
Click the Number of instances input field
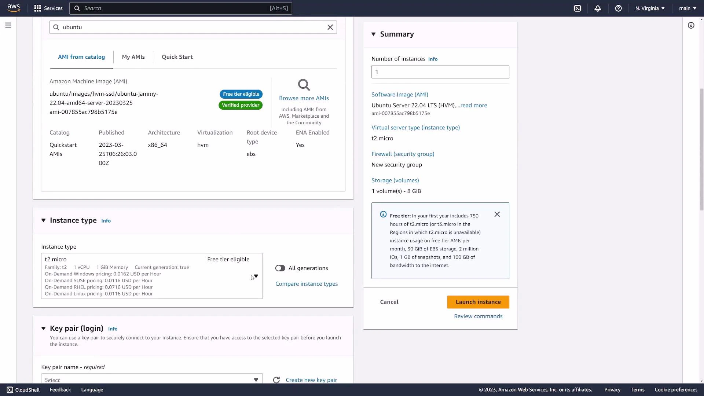[x=440, y=71]
